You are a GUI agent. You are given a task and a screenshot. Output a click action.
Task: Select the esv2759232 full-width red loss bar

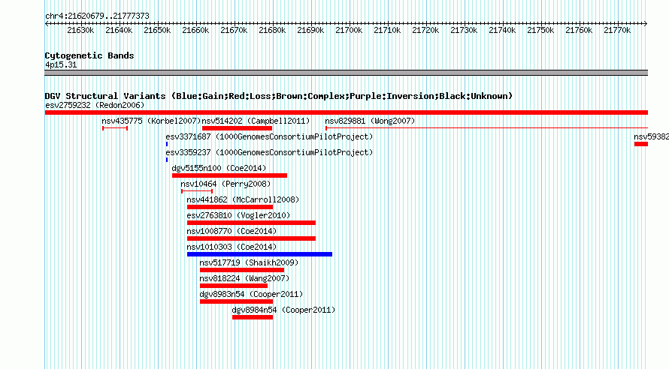coord(347,112)
